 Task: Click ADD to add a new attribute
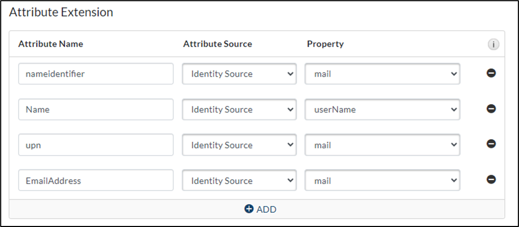(260, 209)
